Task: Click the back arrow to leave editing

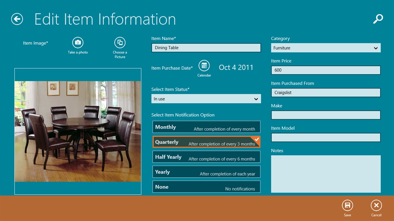Action: [x=17, y=19]
